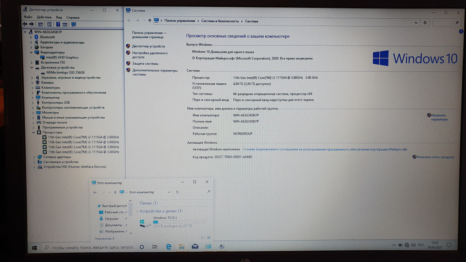This screenshot has width=466, height=262.
Task: Open the Действие menu in Device Manager
Action: pos(44,17)
